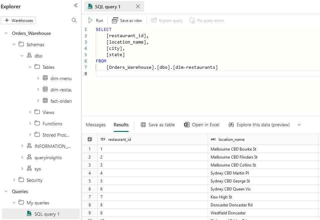This screenshot has height=220, width=320.
Task: Click the fact-orders table grid icon
Action: point(45,101)
